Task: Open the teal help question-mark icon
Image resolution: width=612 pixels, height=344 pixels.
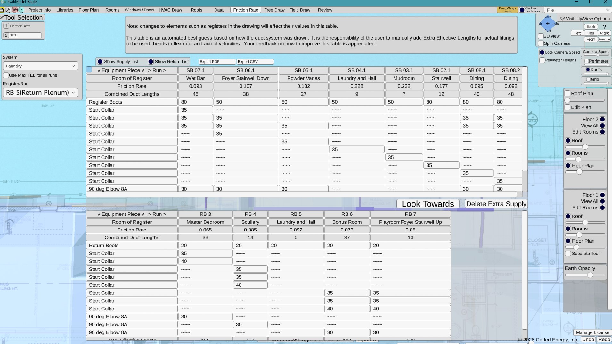Action: pos(21,10)
